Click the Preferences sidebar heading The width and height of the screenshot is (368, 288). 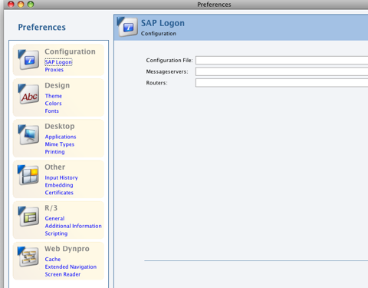click(x=42, y=27)
